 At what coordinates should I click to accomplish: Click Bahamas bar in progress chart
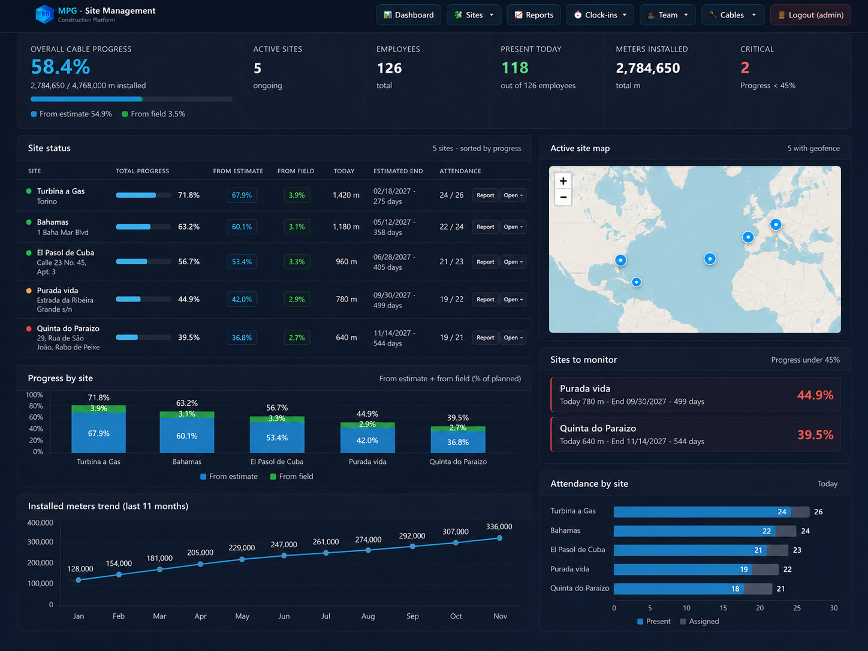click(x=187, y=432)
